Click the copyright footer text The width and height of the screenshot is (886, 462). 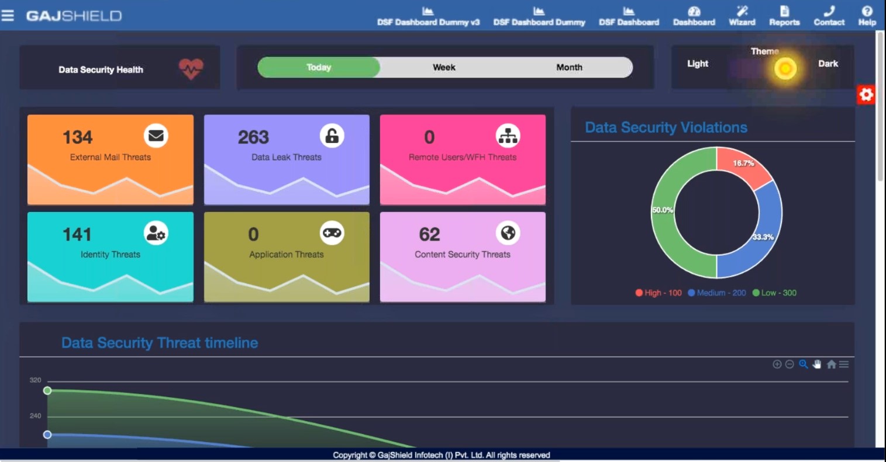(442, 455)
